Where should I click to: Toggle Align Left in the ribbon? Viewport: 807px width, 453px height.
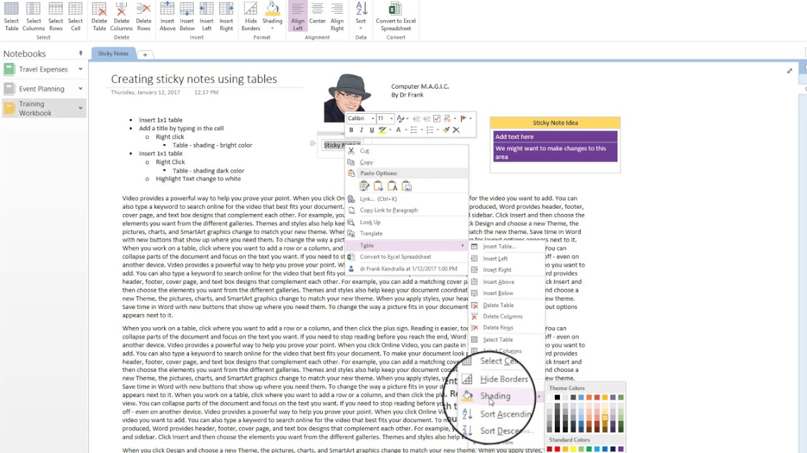coord(298,16)
